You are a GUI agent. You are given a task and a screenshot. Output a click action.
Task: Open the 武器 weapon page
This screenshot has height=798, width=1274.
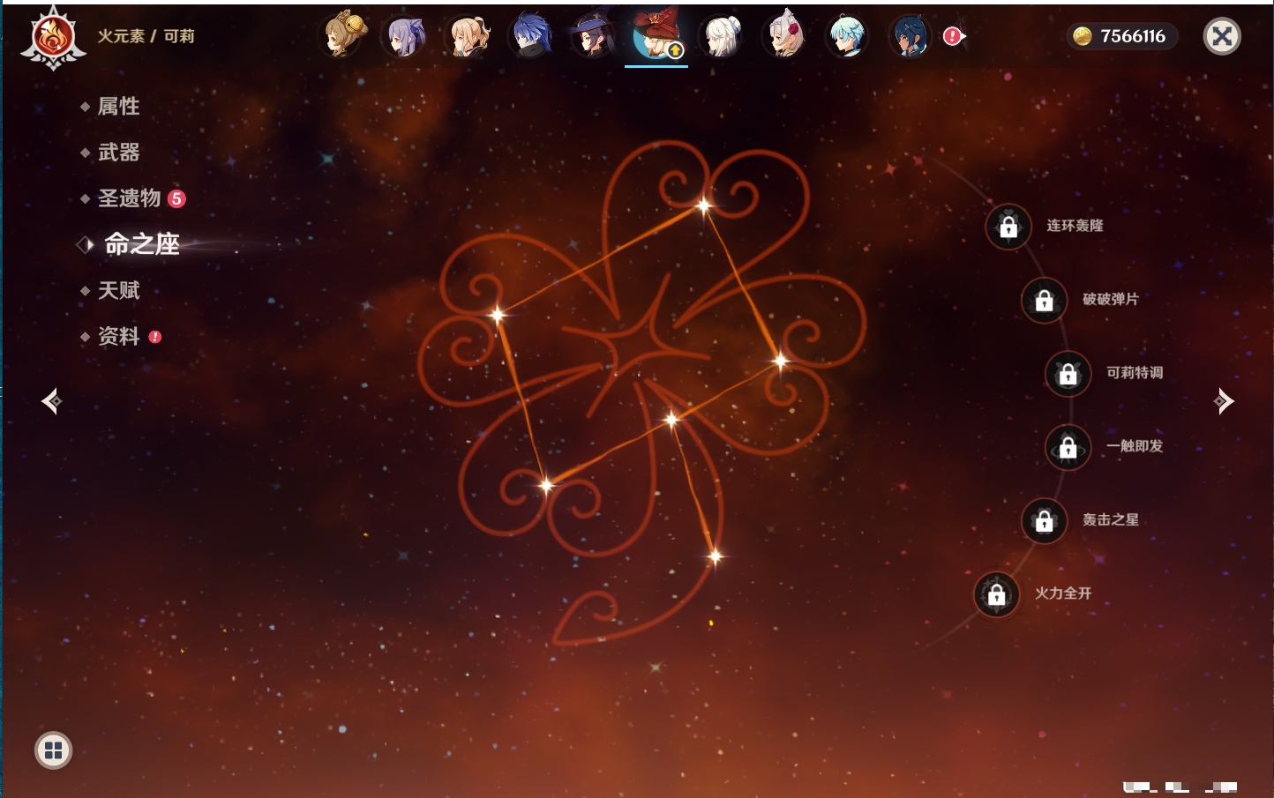118,153
